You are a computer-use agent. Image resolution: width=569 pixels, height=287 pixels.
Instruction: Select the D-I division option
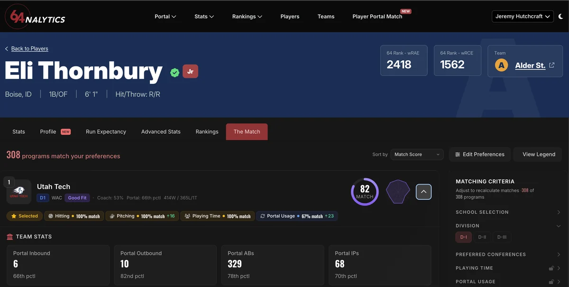pos(463,237)
